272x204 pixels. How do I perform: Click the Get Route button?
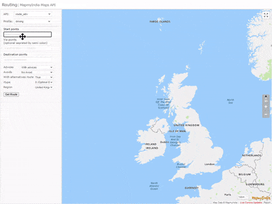click(11, 94)
